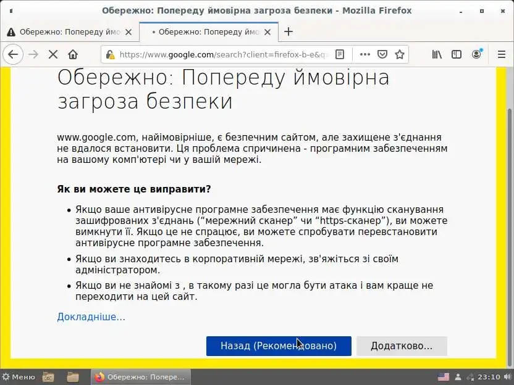514x385 pixels.
Task: Click the US flag keyboard layout icon
Action: tap(444, 377)
